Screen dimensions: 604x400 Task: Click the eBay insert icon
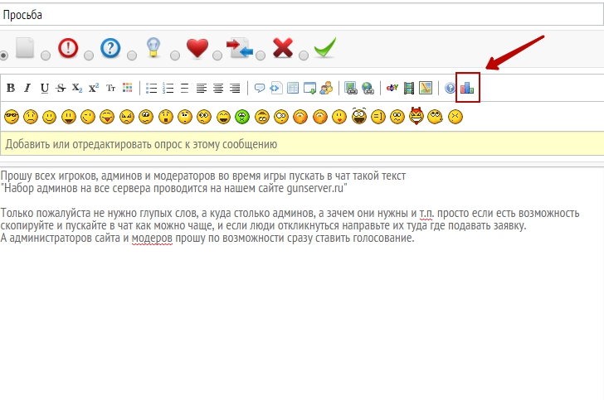[x=392, y=88]
